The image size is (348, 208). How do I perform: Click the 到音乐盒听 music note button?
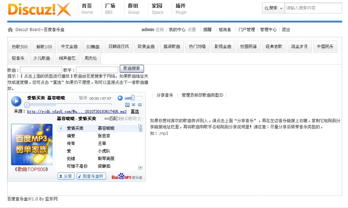90,176
